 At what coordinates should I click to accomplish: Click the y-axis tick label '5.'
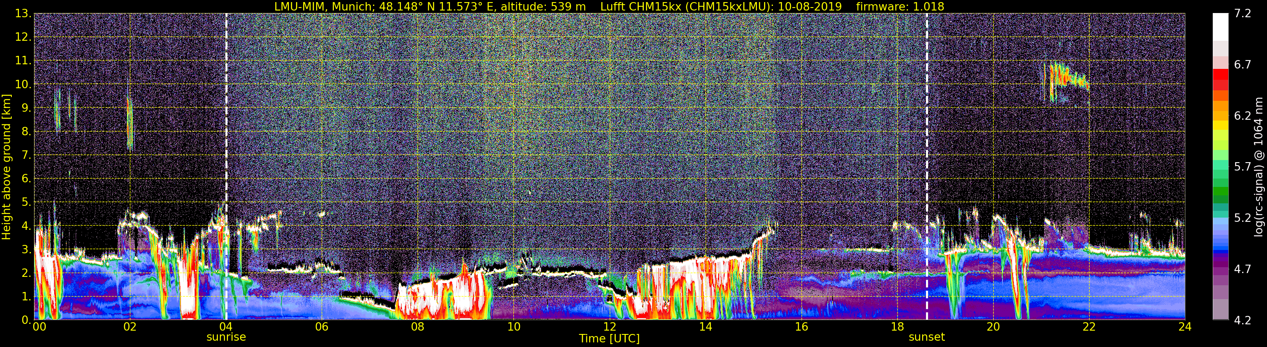tap(26, 202)
